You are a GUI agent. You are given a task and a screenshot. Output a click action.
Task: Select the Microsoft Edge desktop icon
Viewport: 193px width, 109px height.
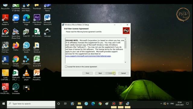[x=26, y=20]
